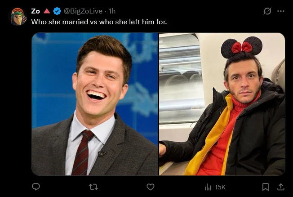The width and height of the screenshot is (293, 197).
Task: Bookmark this post
Action: (x=266, y=187)
